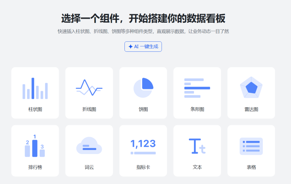
Task: Select the 文本 (text) component icon
Action: point(197,145)
